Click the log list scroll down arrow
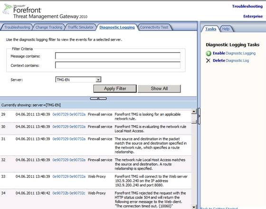Viewport: 266px width, 209px height. point(194,207)
